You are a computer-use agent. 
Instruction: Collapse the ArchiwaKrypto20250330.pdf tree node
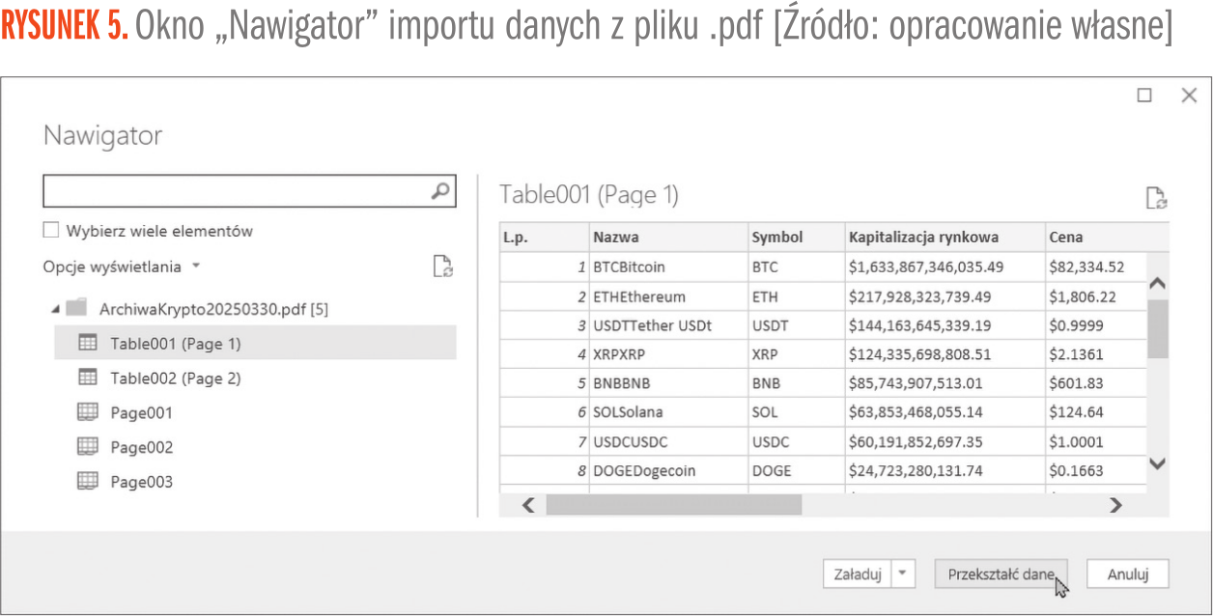(55, 309)
